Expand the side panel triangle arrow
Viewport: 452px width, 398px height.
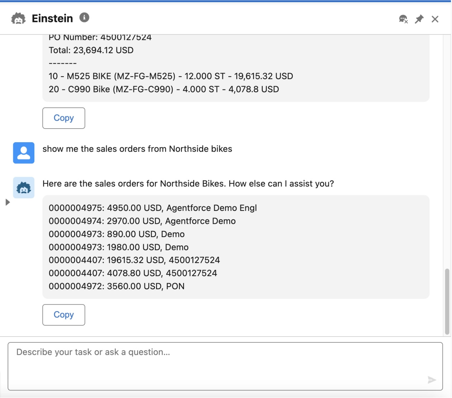[x=8, y=202]
